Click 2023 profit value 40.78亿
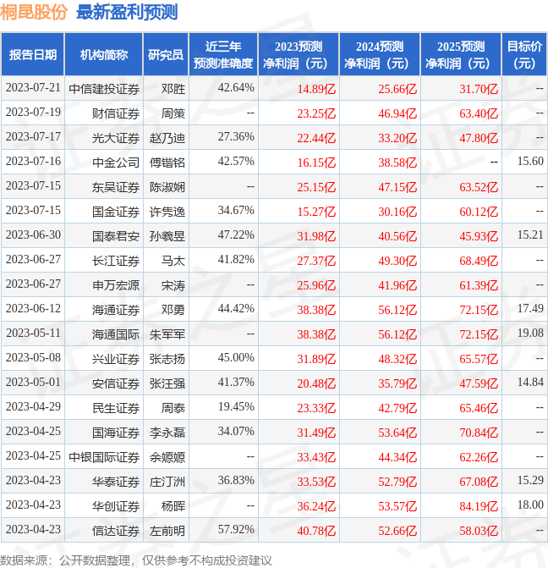This screenshot has width=548, height=568. [316, 531]
